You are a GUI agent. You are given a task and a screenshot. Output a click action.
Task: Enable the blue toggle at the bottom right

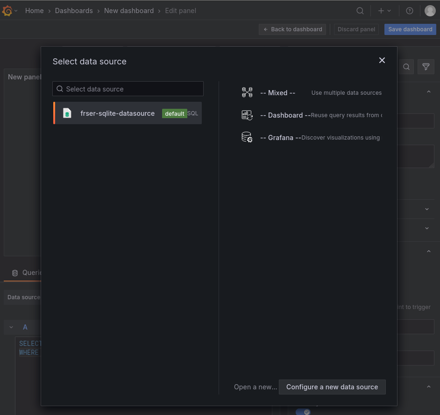click(303, 411)
